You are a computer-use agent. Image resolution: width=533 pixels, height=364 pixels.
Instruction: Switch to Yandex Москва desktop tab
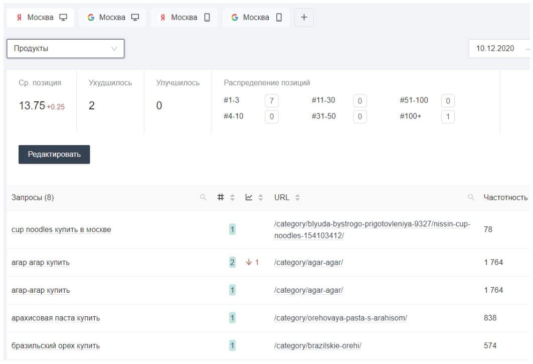coord(40,18)
